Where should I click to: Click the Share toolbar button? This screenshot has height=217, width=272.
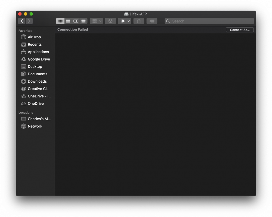click(x=139, y=21)
